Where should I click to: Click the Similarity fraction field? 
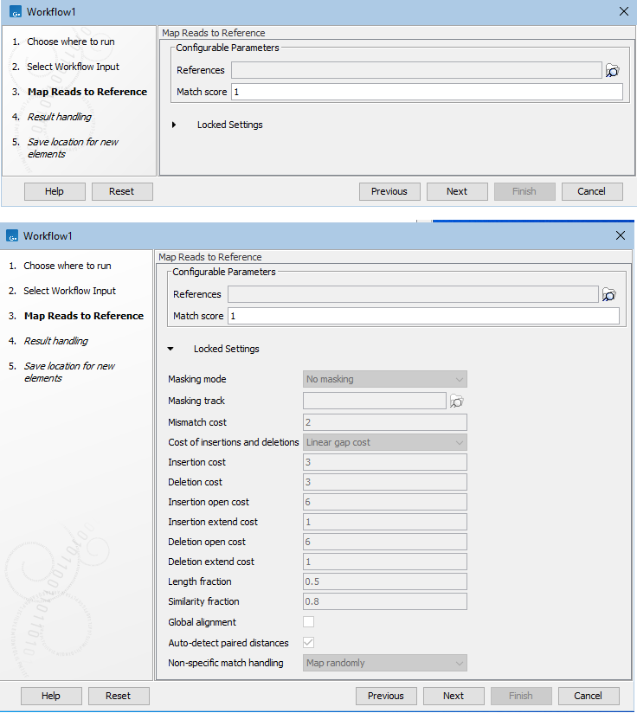(x=385, y=601)
